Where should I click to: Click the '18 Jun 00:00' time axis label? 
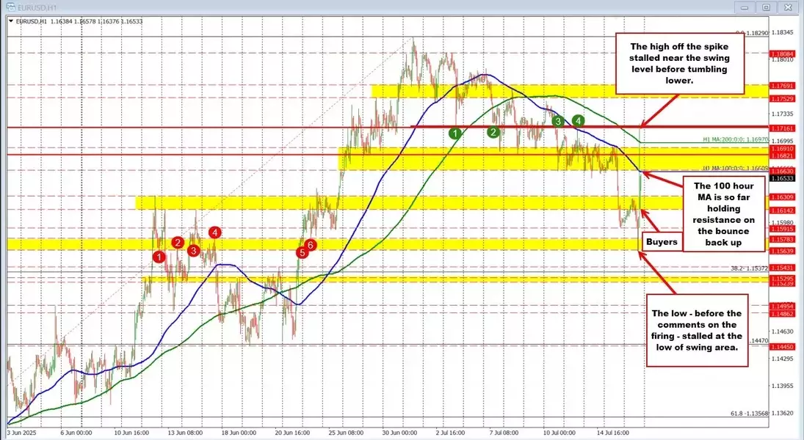point(240,433)
